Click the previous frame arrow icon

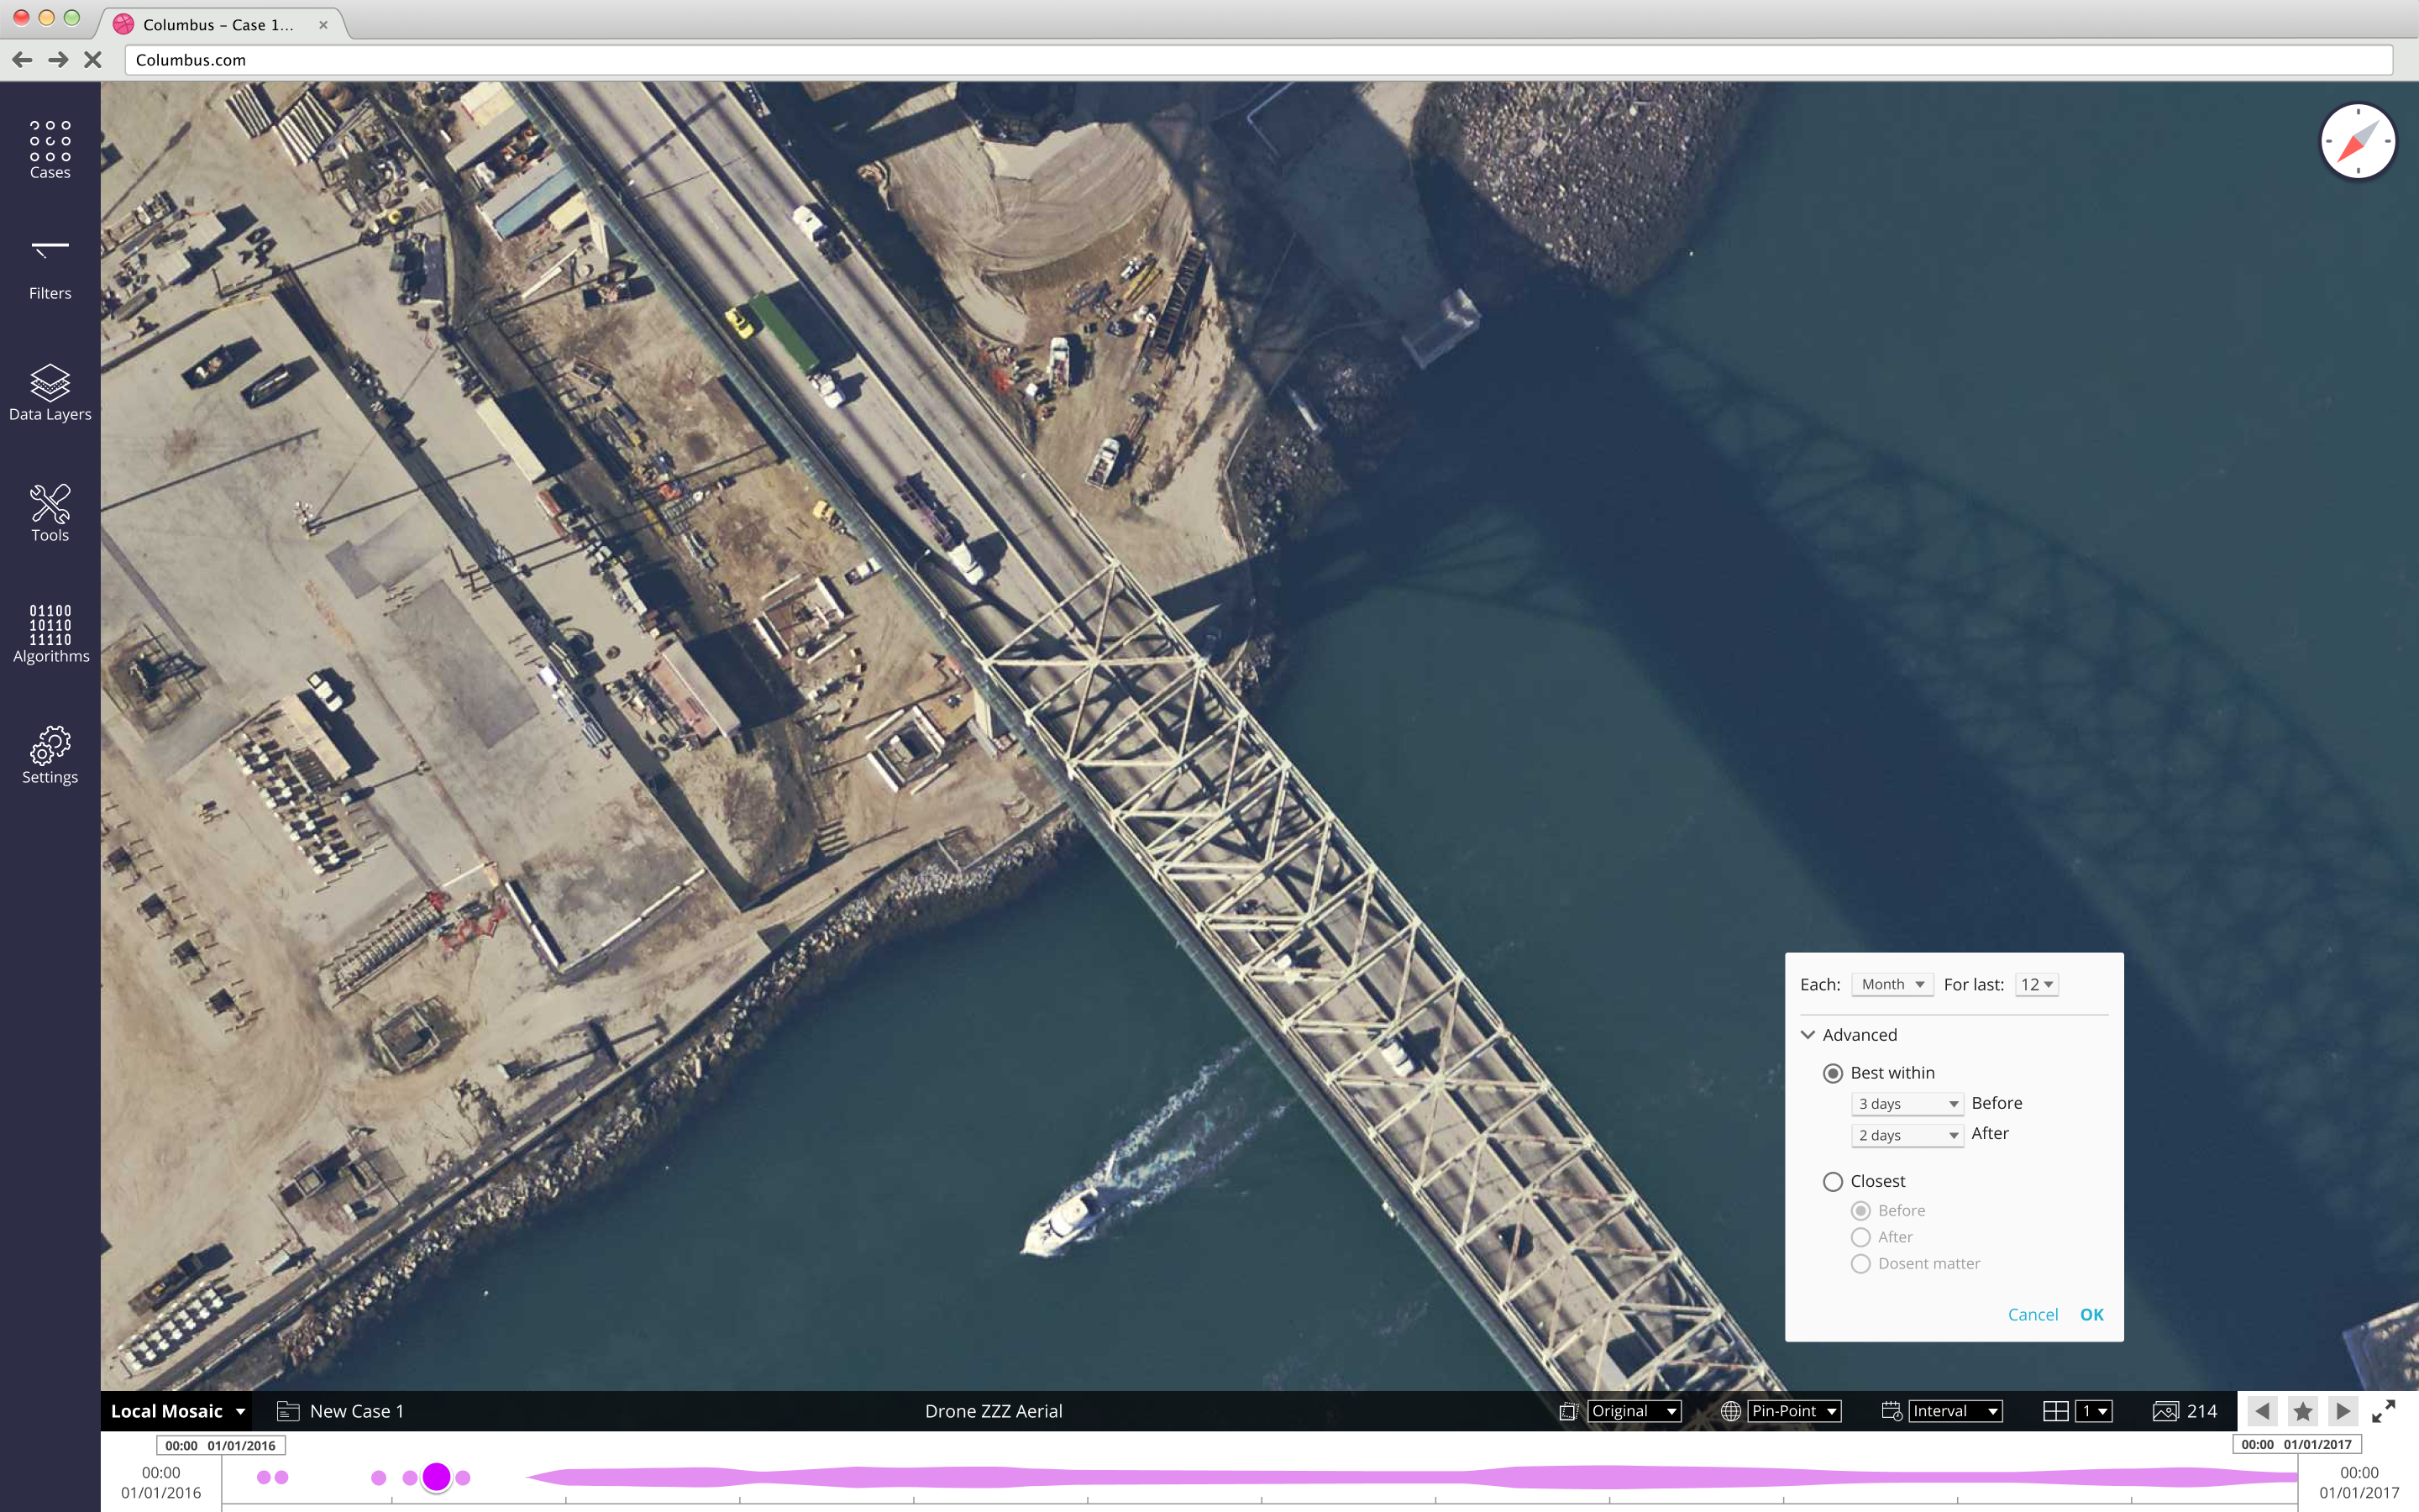click(x=2262, y=1411)
